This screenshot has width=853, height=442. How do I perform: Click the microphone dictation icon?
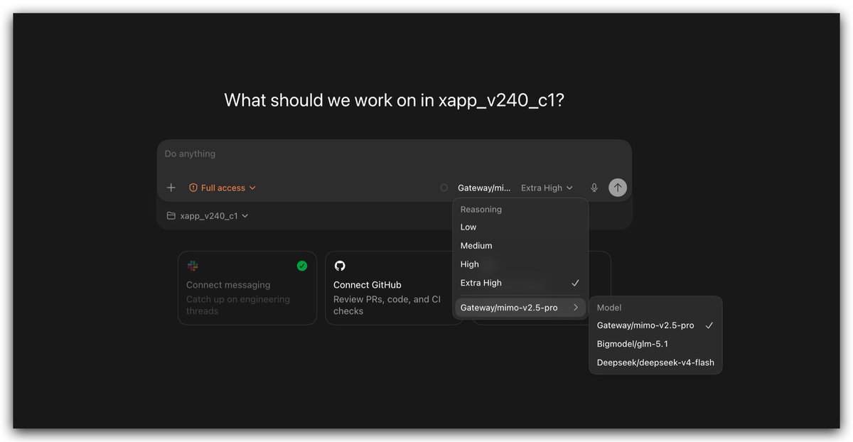coord(594,188)
